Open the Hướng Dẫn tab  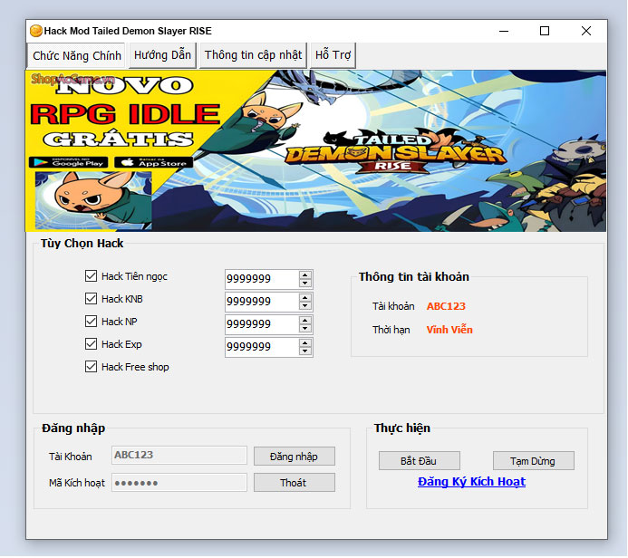(x=162, y=55)
